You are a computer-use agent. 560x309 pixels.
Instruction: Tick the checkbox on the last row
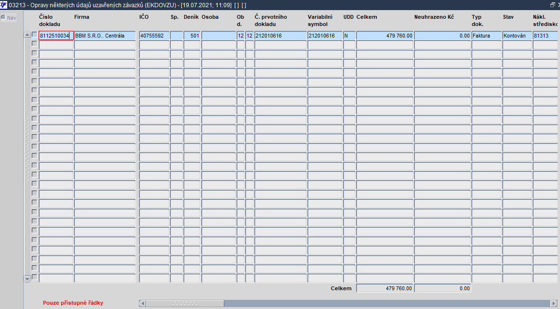coord(34,277)
